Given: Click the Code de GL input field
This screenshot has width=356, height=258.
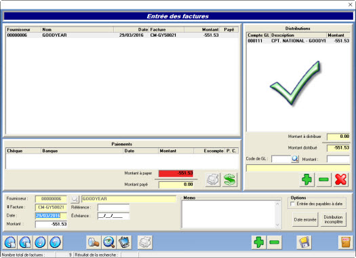Looking at the screenshot, I should click(x=281, y=159).
